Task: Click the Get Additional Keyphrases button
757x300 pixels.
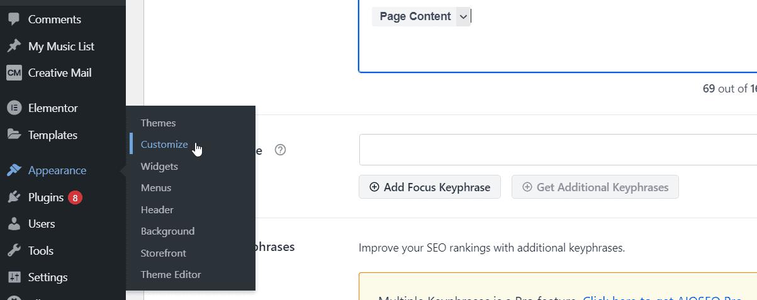Action: (x=595, y=187)
